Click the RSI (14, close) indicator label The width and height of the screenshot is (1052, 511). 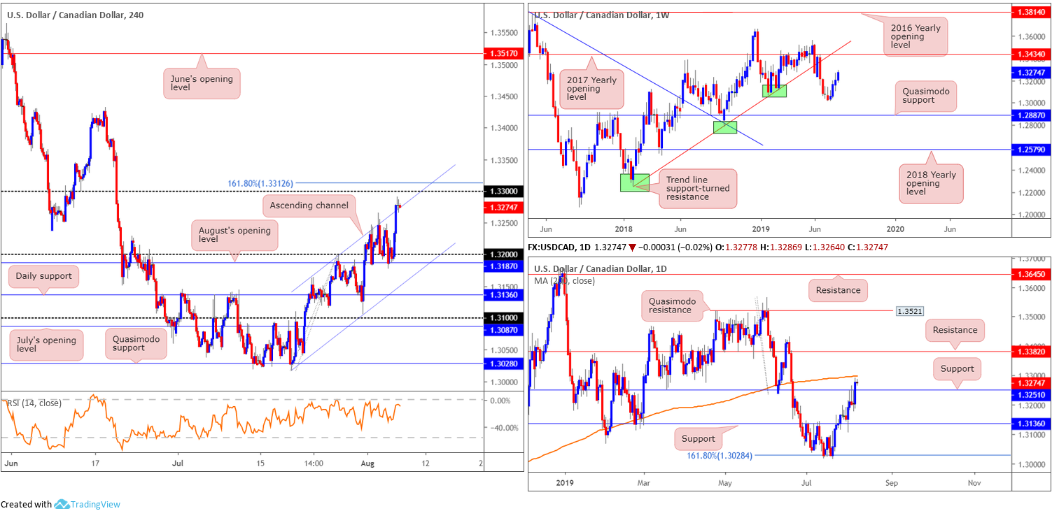(x=34, y=403)
